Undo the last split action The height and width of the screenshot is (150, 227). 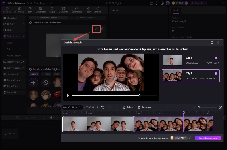point(103,108)
